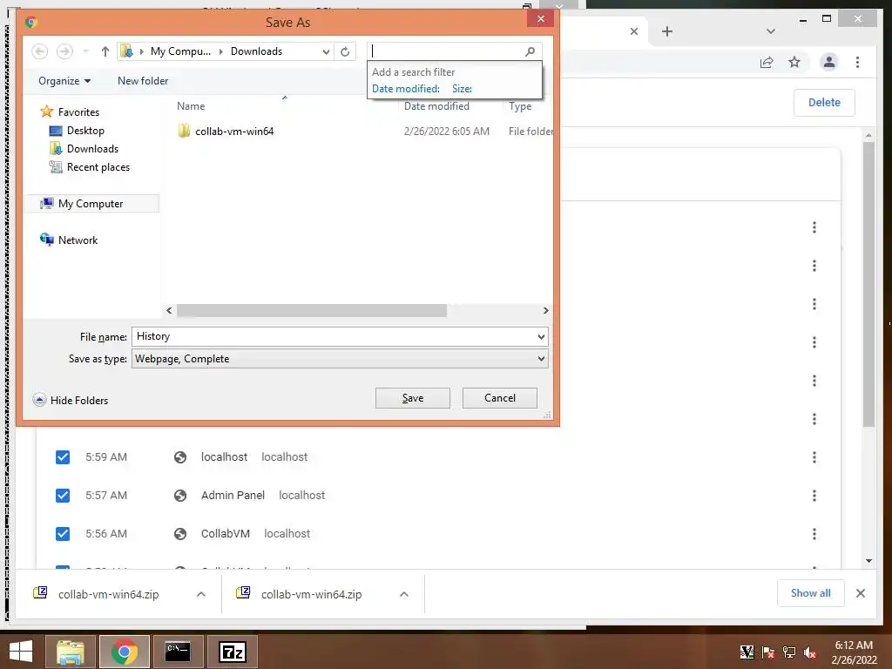Viewport: 892px width, 669px height.
Task: Click the search magnifier icon
Action: click(530, 51)
